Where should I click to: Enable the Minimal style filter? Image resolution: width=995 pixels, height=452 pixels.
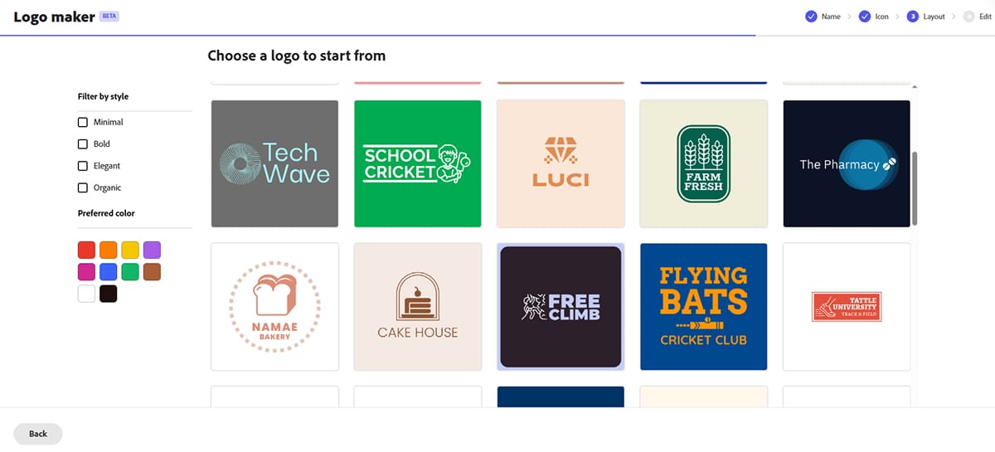click(x=83, y=122)
